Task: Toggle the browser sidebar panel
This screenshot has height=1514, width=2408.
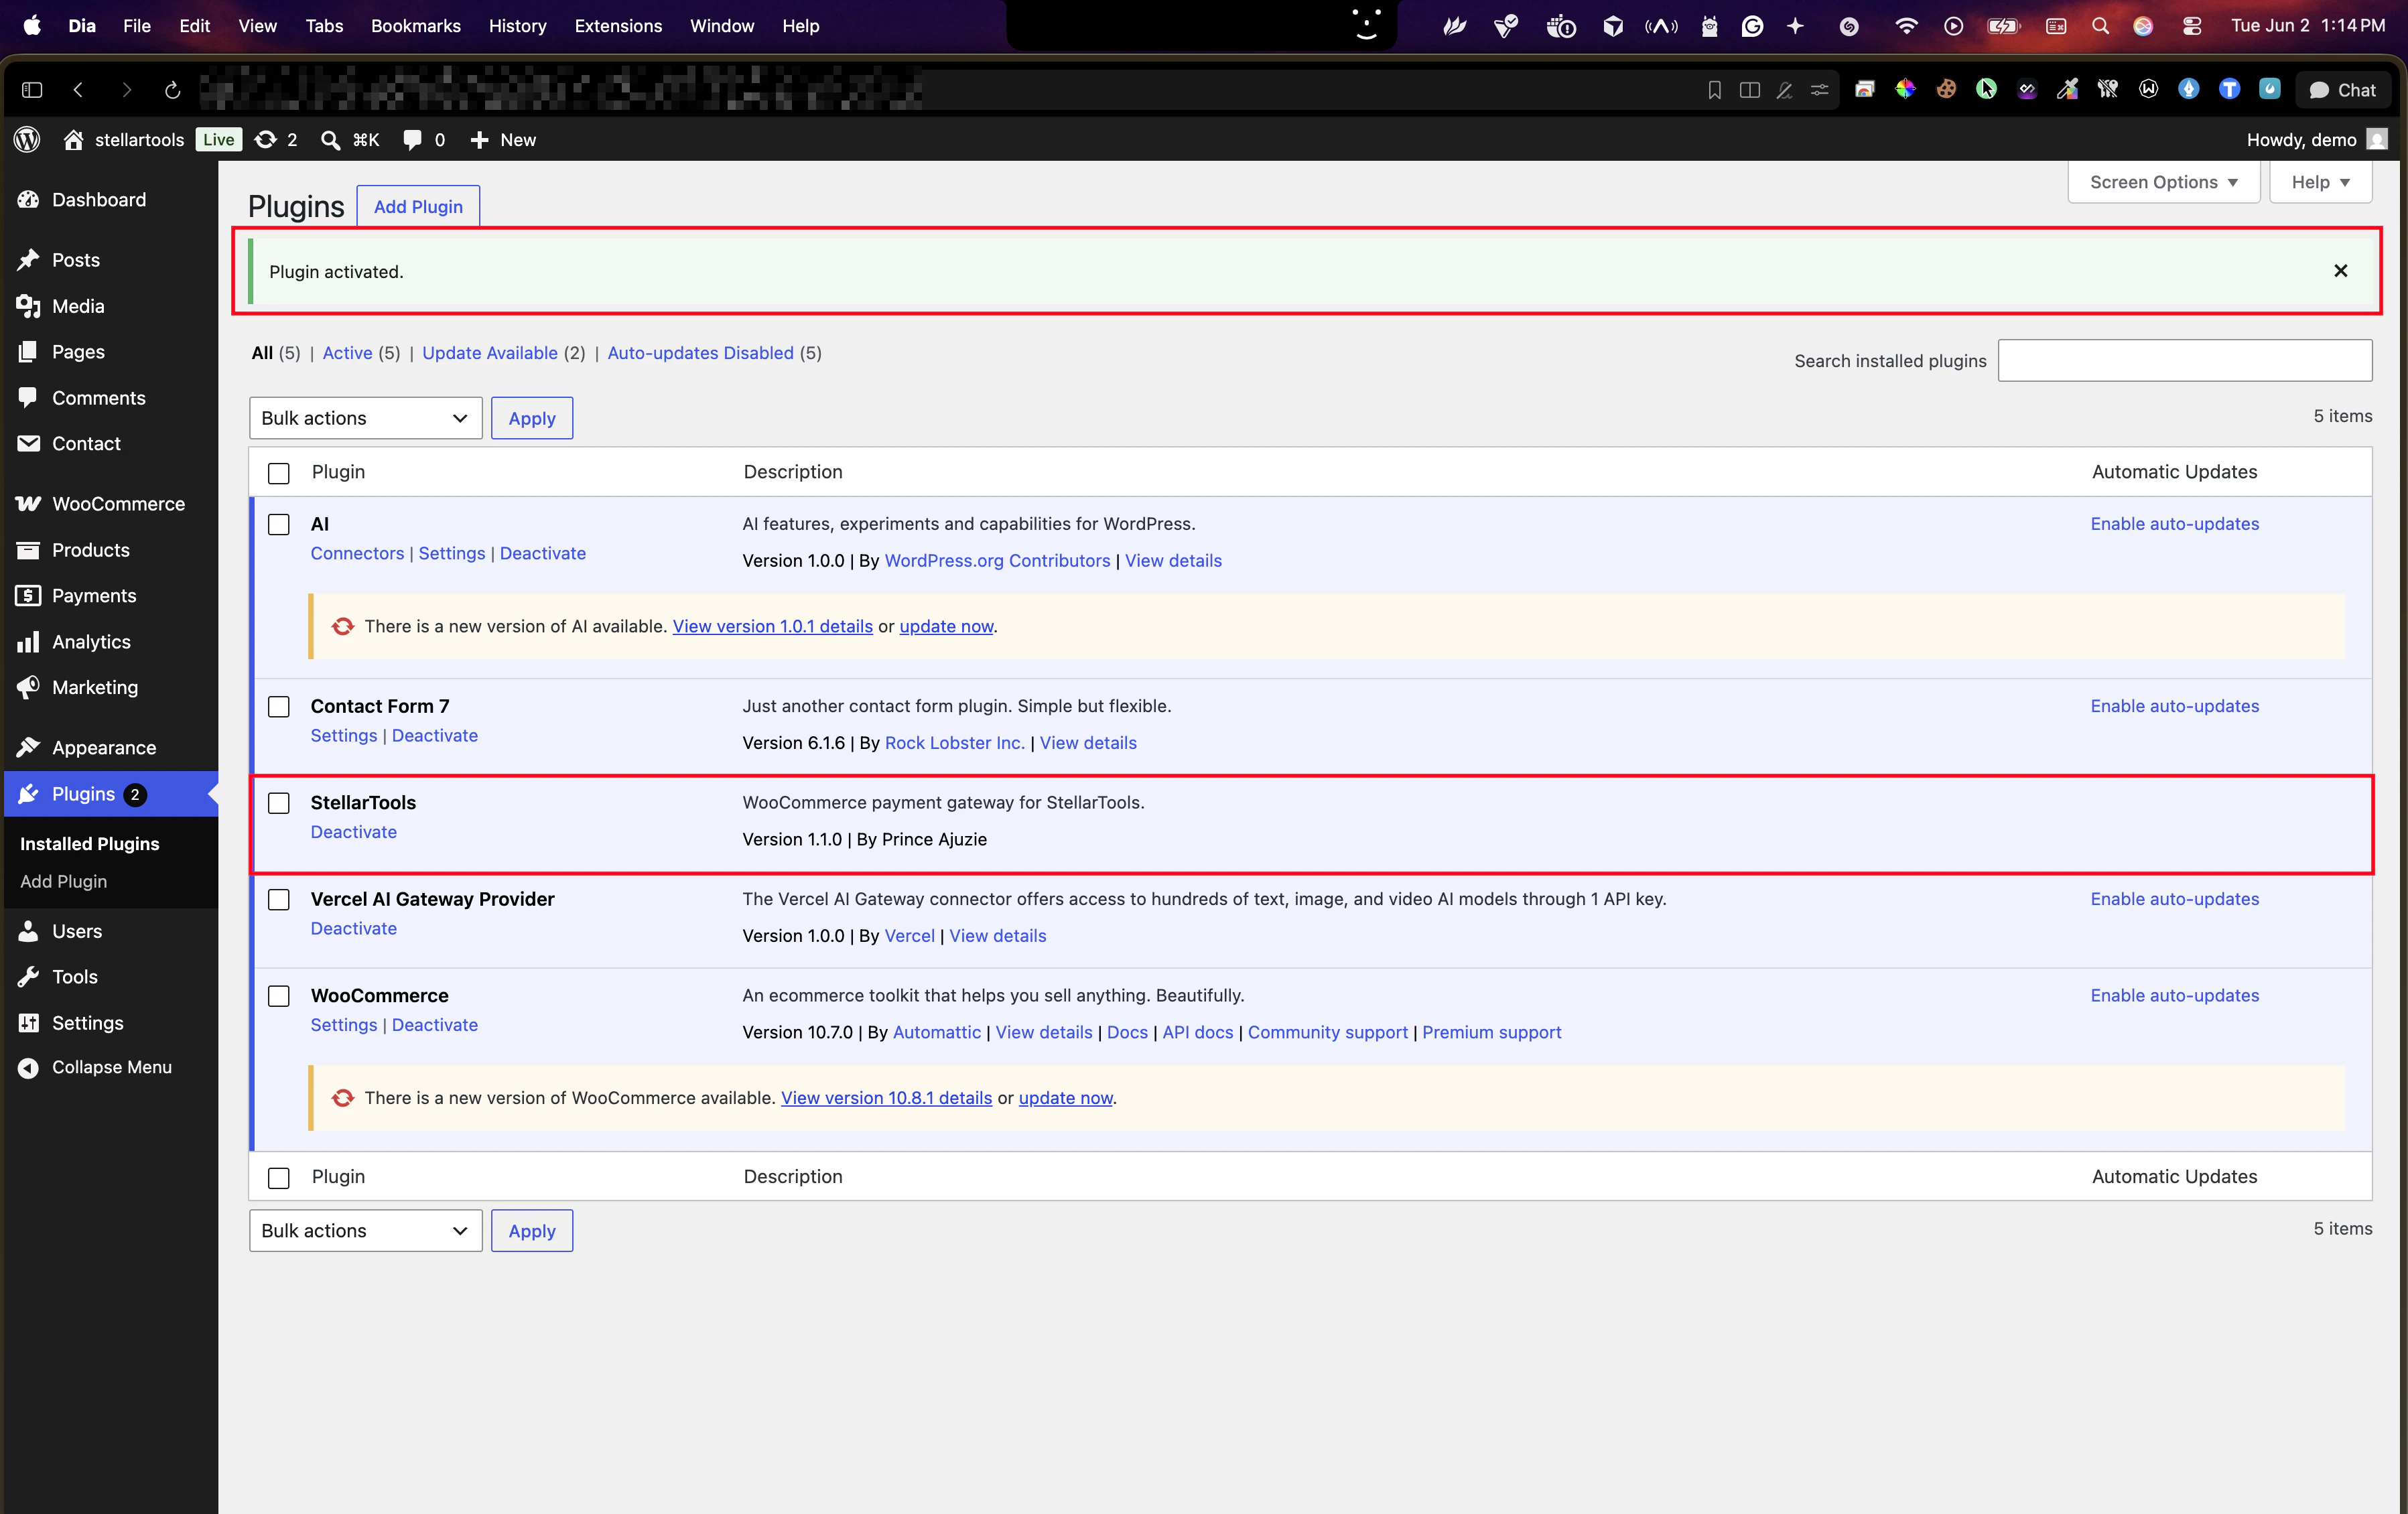Action: pyautogui.click(x=31, y=90)
